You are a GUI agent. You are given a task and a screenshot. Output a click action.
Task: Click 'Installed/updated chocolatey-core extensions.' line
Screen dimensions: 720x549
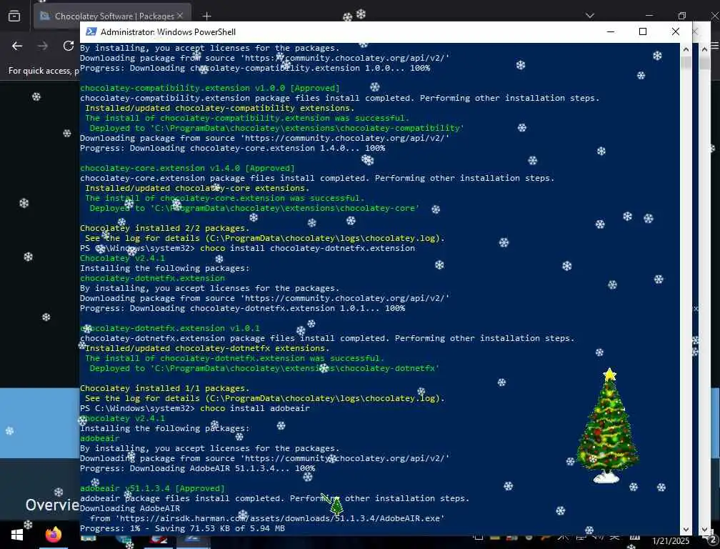(x=197, y=188)
